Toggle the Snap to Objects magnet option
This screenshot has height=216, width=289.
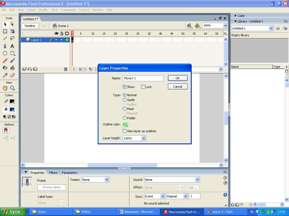pos(6,130)
